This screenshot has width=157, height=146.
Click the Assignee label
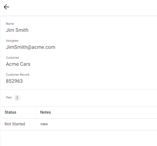[12, 41]
